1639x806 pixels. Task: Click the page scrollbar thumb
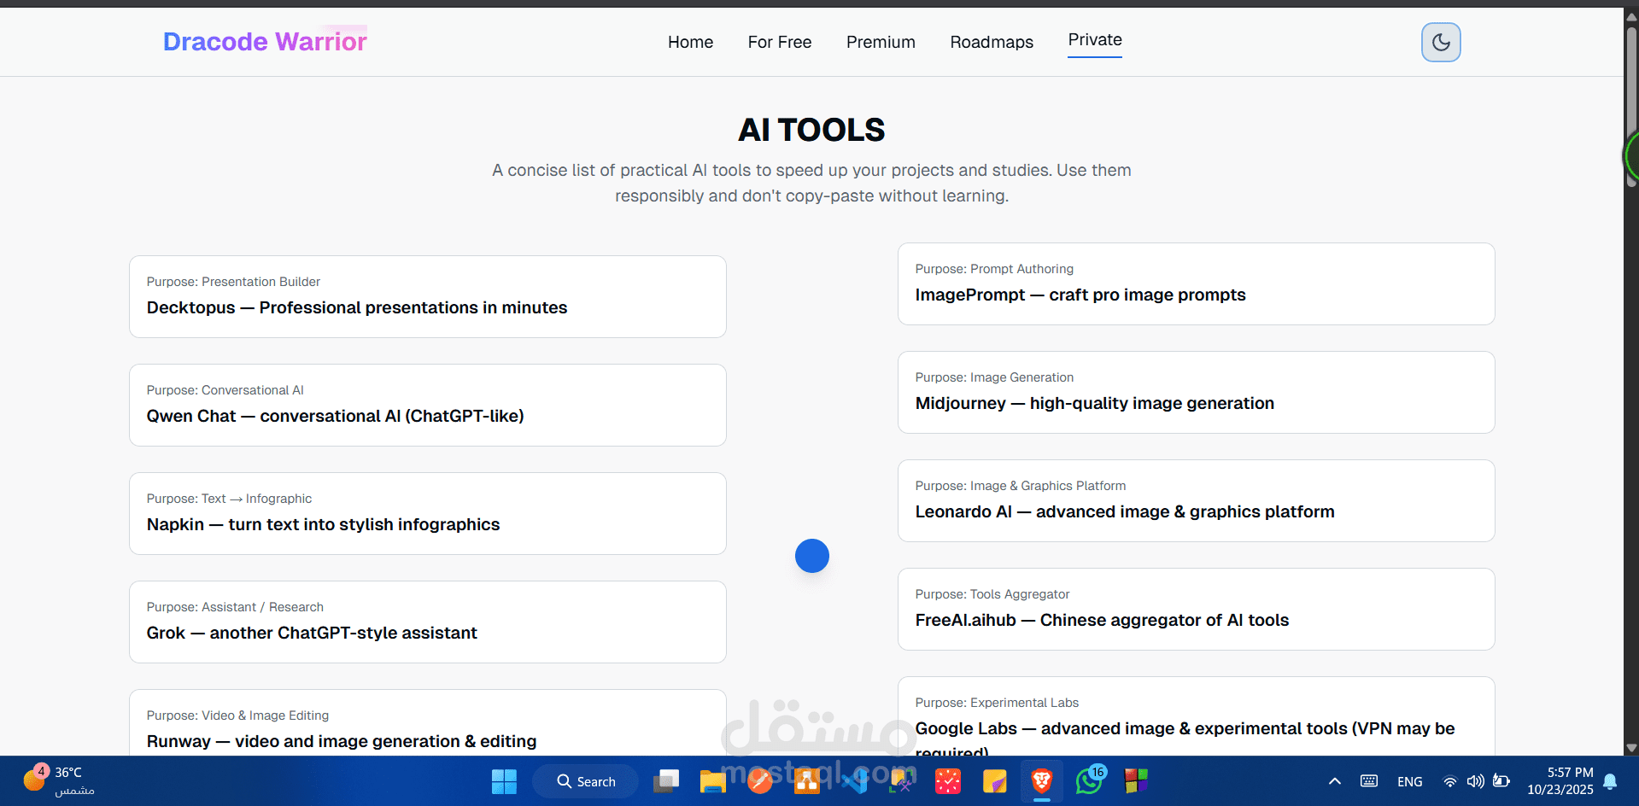pos(1631,107)
